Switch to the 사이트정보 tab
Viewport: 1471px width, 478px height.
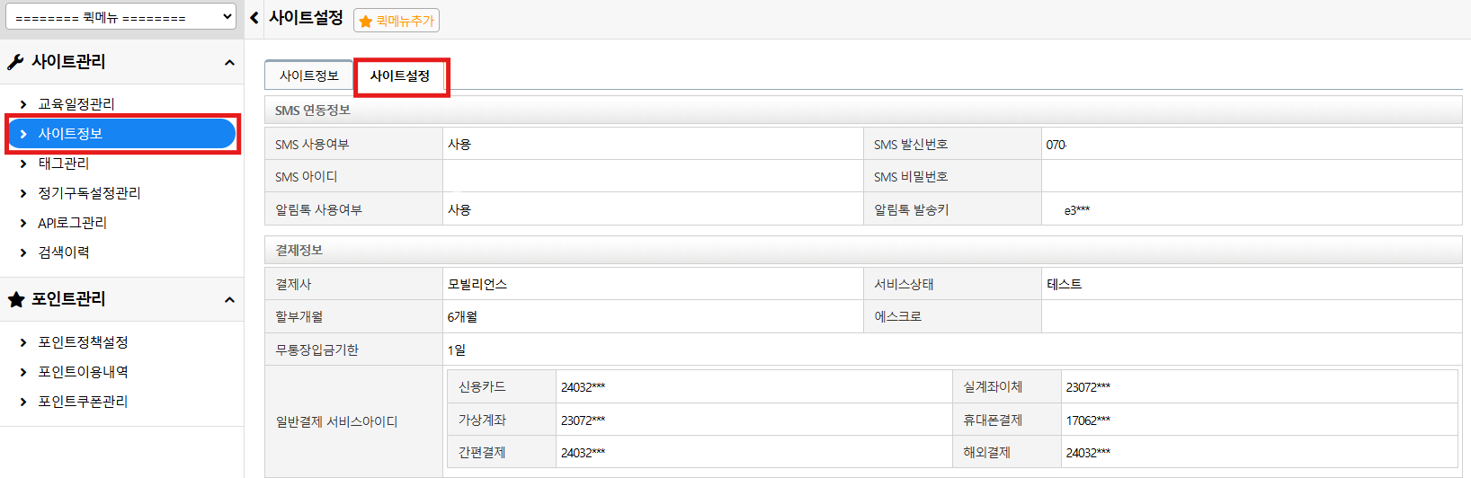(308, 75)
